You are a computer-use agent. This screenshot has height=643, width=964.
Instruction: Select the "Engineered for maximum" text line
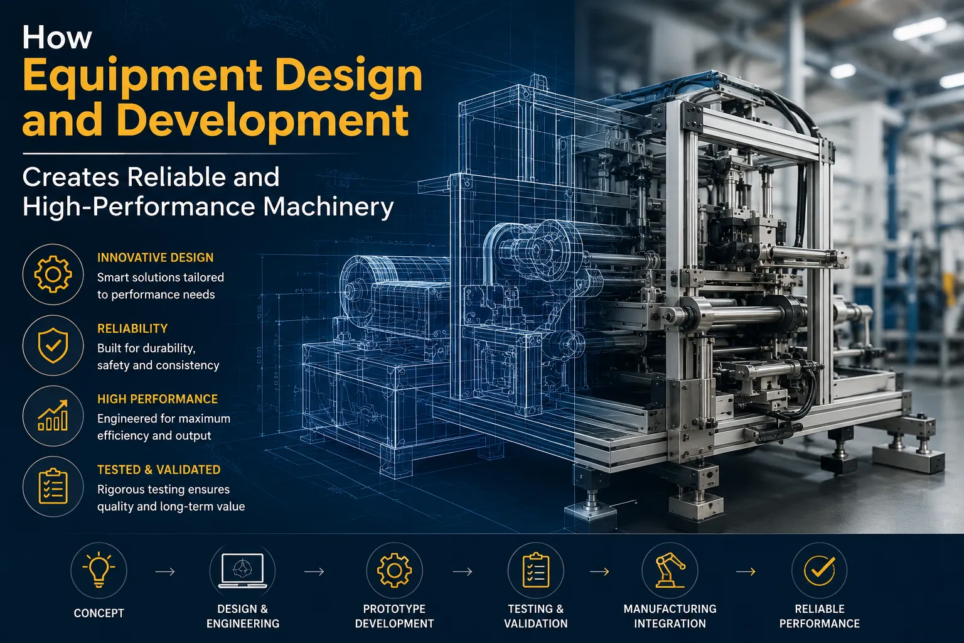[x=164, y=419]
